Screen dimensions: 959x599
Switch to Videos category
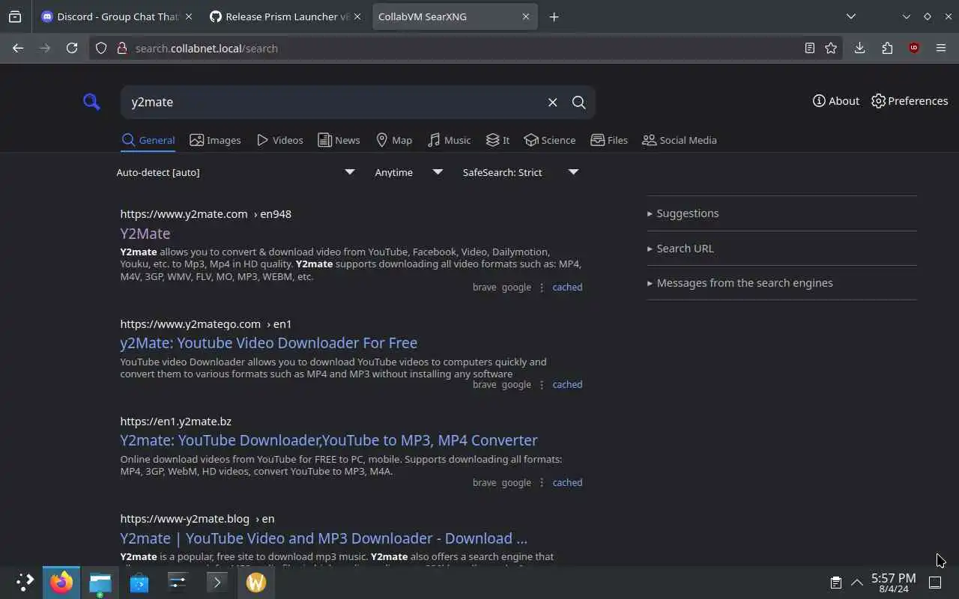(x=279, y=140)
